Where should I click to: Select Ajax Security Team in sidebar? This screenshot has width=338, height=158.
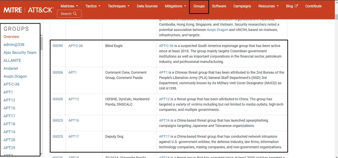[20, 53]
